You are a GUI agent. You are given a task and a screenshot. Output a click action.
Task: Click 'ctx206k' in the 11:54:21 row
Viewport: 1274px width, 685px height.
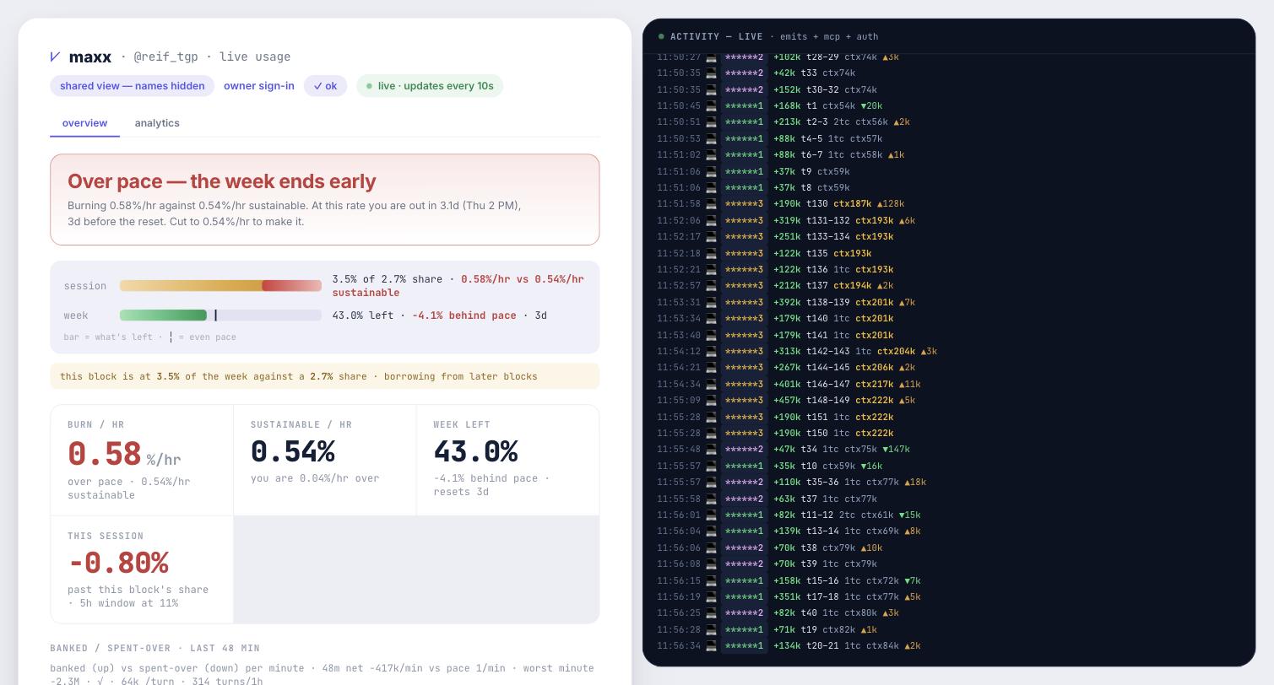coord(875,368)
